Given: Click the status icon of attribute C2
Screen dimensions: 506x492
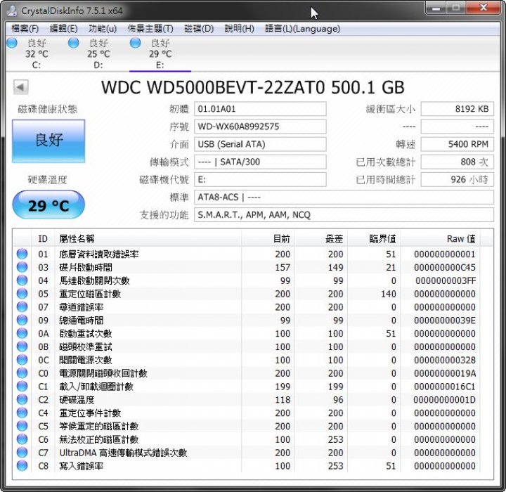Looking at the screenshot, I should point(22,399).
